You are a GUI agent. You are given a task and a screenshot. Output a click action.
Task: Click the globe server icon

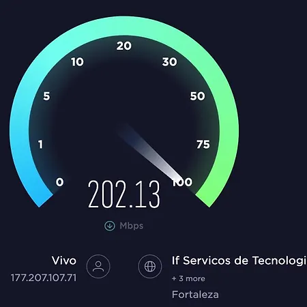pos(150,266)
